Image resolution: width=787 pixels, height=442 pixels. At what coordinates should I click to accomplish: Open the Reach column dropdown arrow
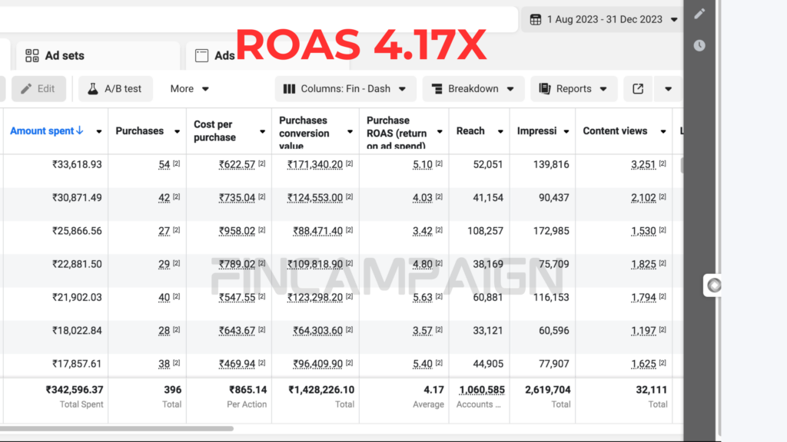coord(500,132)
